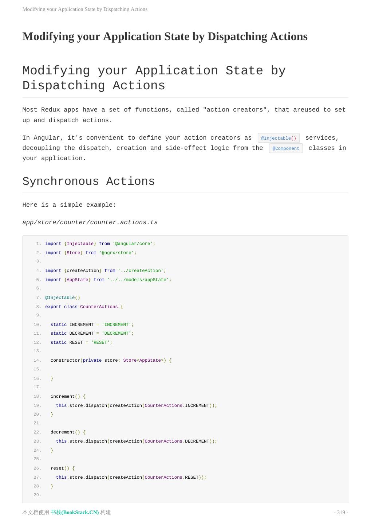Click the CounterActions class name on line 8
The image size is (371, 525).
(x=99, y=307)
